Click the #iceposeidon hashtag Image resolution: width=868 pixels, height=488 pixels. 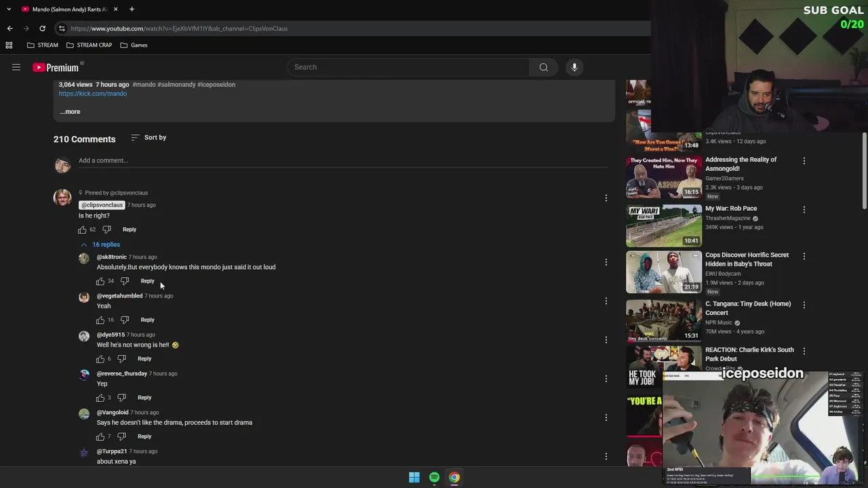216,85
